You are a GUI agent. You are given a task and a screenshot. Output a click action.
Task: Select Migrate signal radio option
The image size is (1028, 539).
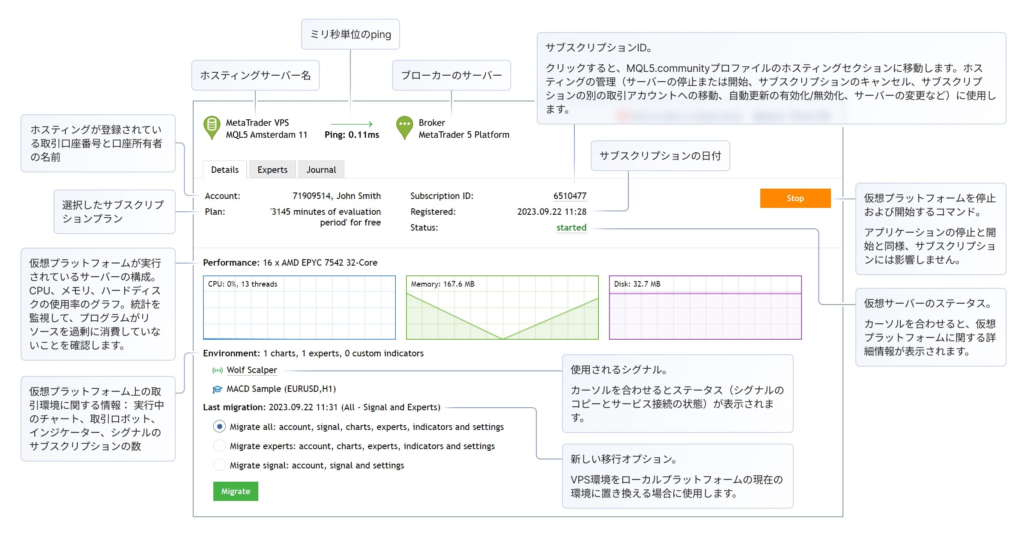pos(219,465)
